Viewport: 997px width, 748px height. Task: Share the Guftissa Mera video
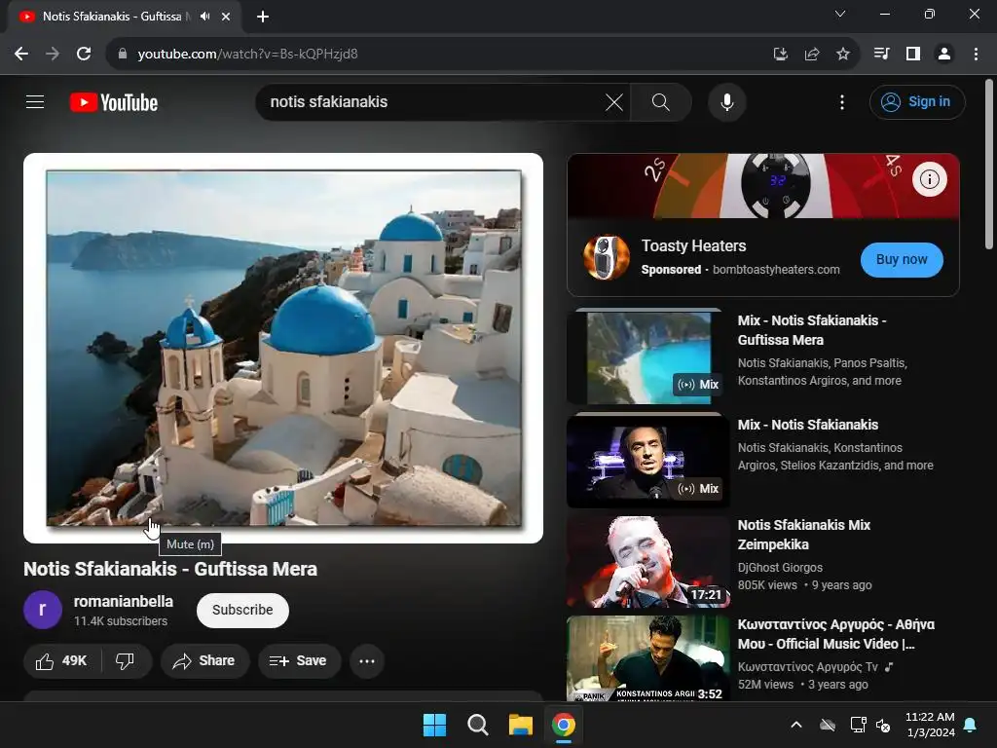(203, 661)
